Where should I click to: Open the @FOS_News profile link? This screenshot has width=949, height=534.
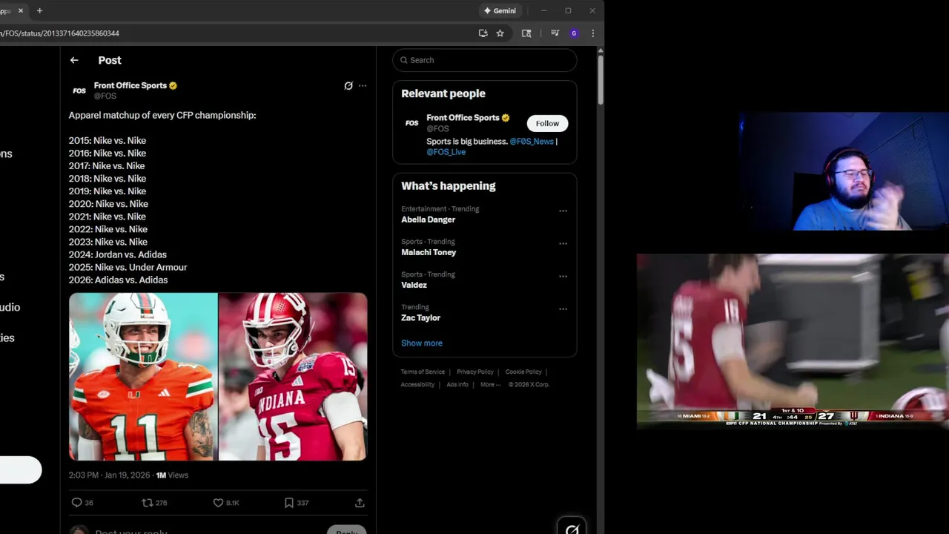click(x=532, y=142)
